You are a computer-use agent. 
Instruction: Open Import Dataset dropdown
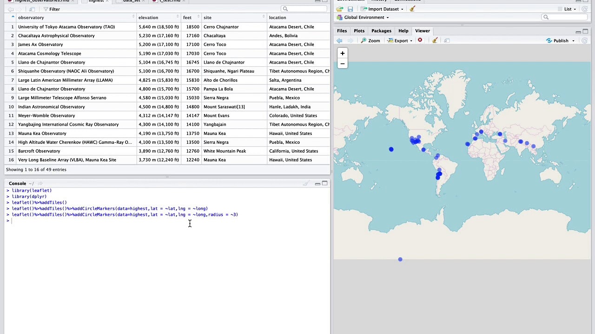click(382, 9)
